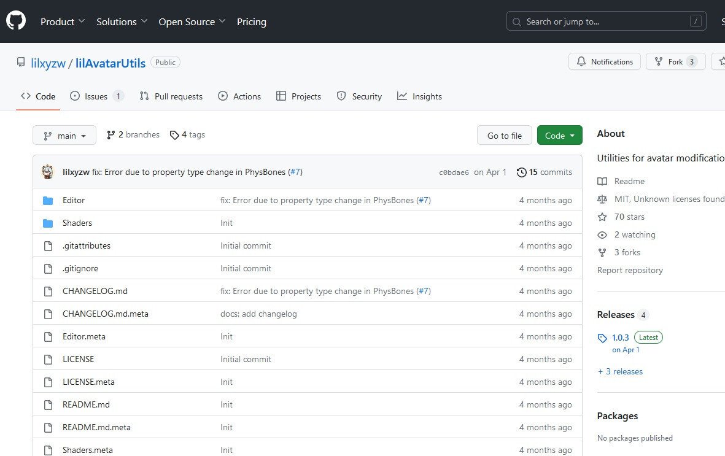Click the GitHub logo icon
This screenshot has height=456, width=725.
click(16, 21)
